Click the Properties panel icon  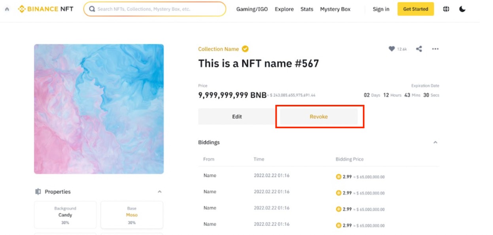38,192
